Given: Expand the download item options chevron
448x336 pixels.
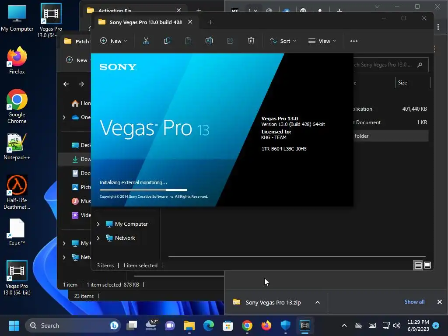Looking at the screenshot, I should pos(318,302).
